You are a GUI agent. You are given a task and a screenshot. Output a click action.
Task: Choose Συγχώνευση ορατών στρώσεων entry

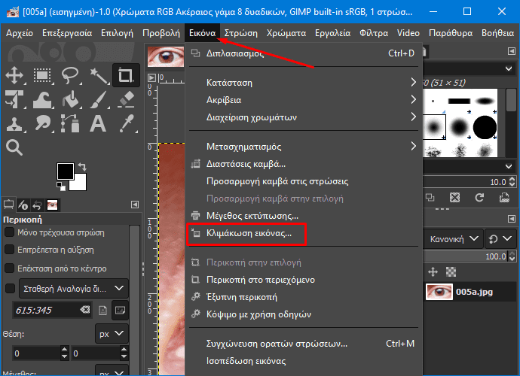[x=303, y=344]
